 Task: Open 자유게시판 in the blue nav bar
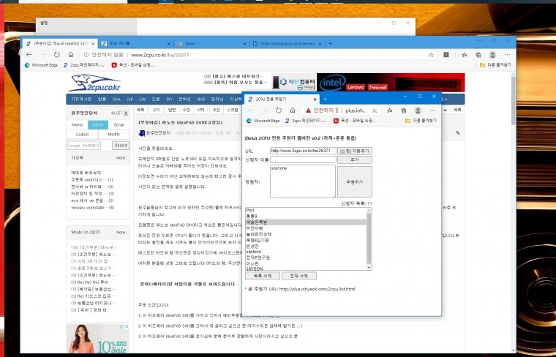pos(81,99)
